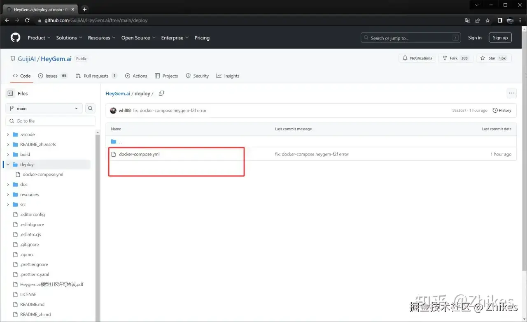Click file icon of docker-compose.yml in list
This screenshot has height=322, width=527.
pyautogui.click(x=114, y=154)
